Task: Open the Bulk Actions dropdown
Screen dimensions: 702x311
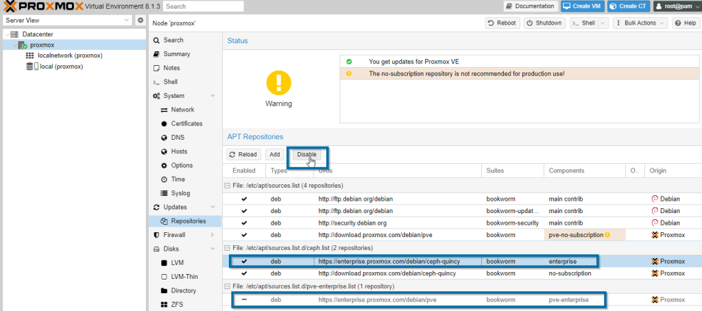Action: [640, 23]
